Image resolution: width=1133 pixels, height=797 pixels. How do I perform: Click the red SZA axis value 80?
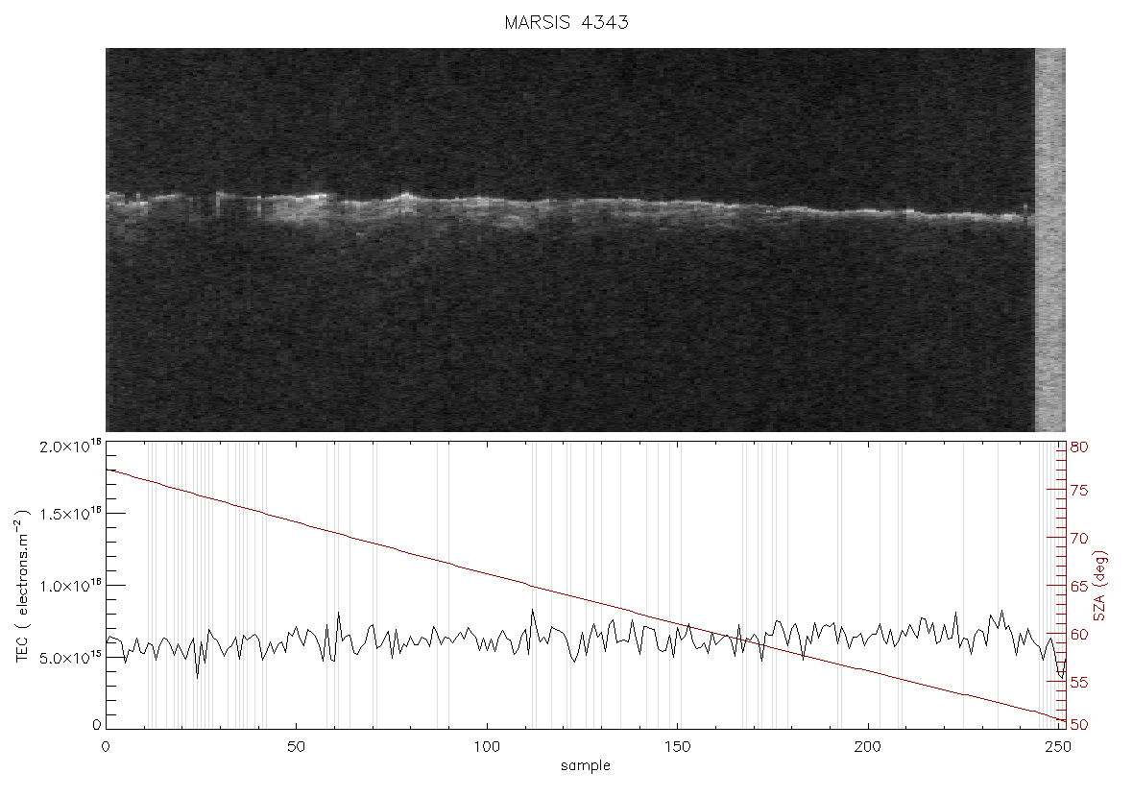(x=1079, y=447)
